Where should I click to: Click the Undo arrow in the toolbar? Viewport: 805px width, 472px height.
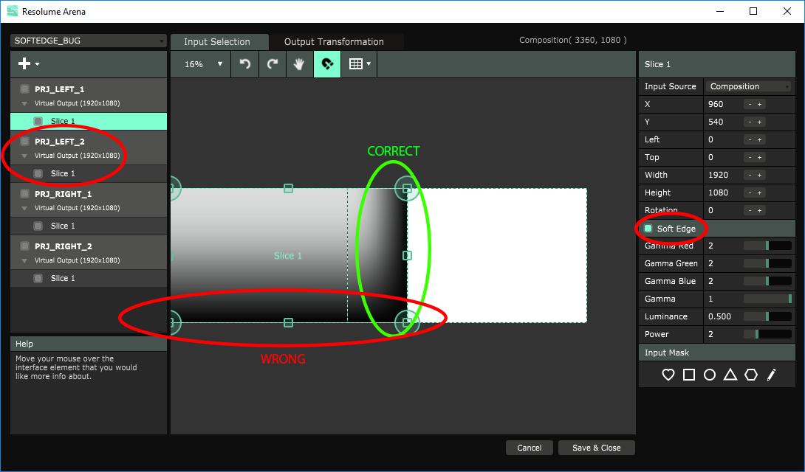pyautogui.click(x=245, y=64)
